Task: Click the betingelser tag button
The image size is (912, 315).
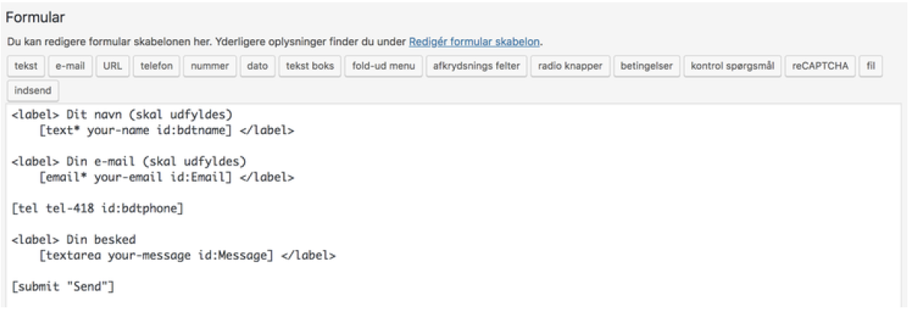Action: (x=646, y=66)
